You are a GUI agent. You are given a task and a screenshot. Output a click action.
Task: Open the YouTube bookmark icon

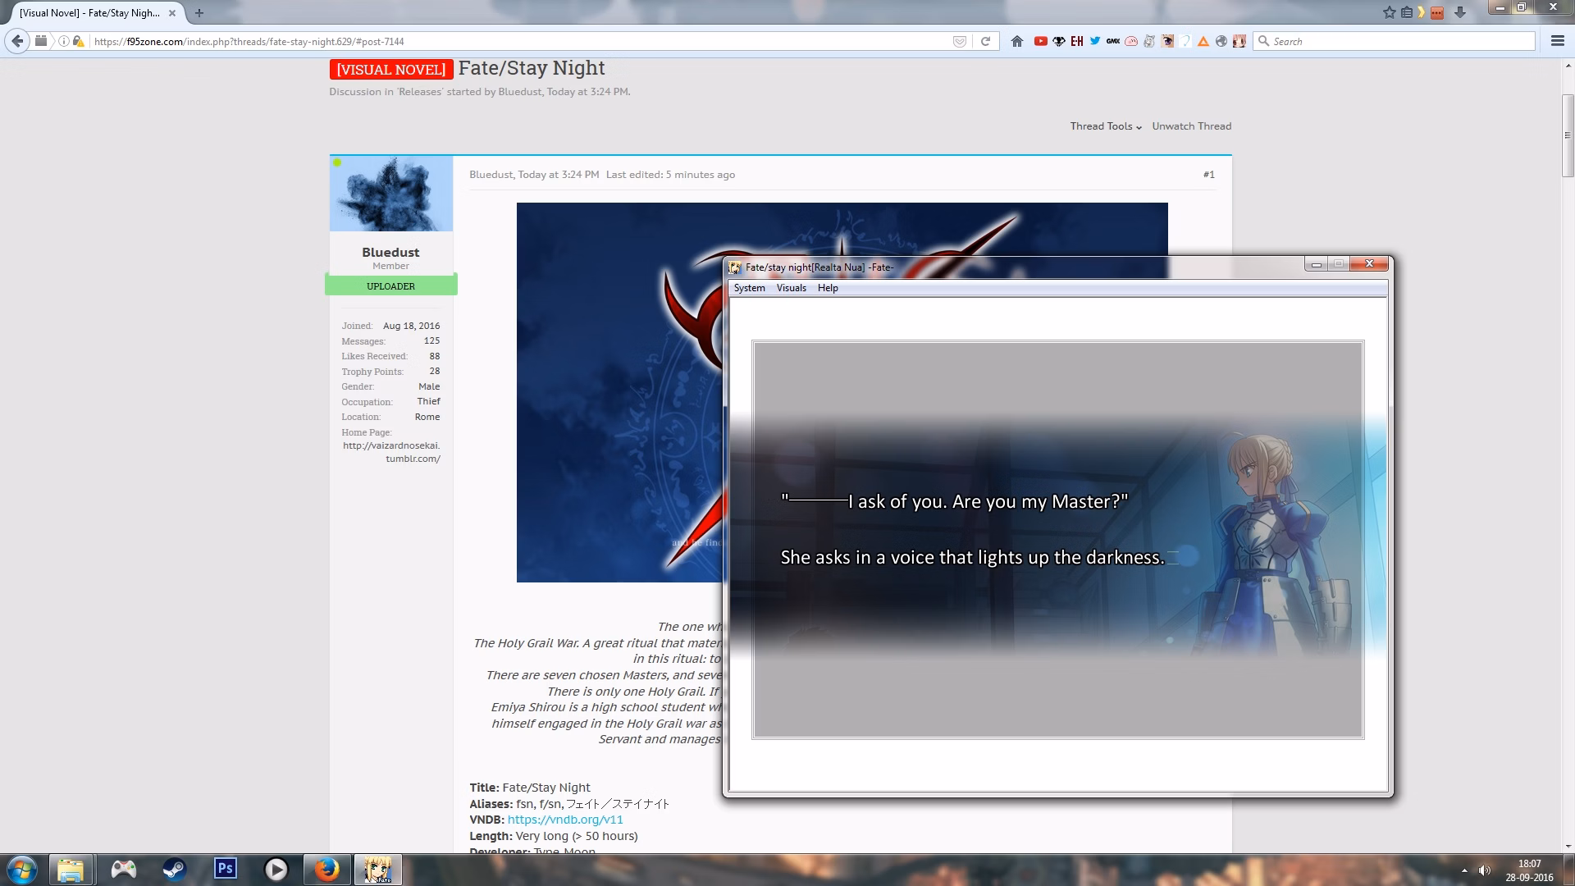click(x=1040, y=41)
